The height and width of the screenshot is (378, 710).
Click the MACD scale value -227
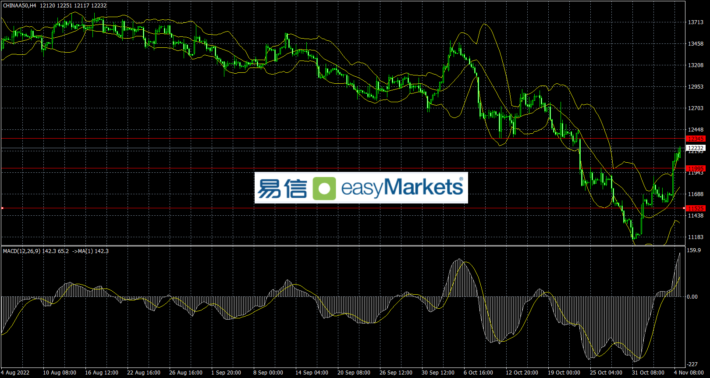pos(692,364)
